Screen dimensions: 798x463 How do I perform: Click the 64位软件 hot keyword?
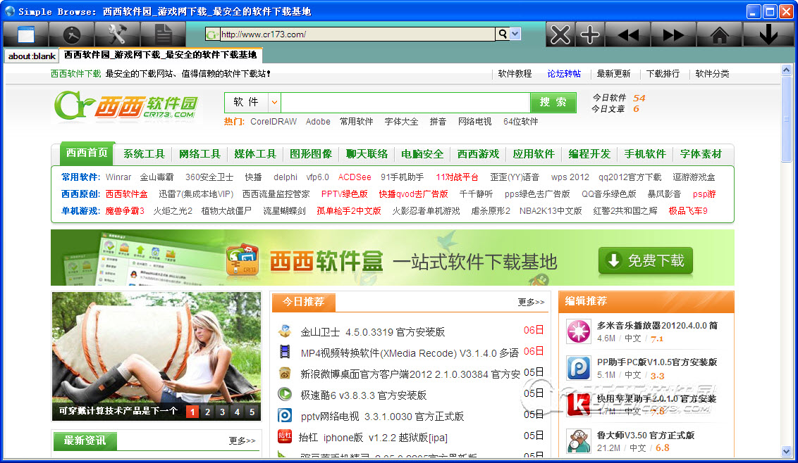(x=521, y=122)
